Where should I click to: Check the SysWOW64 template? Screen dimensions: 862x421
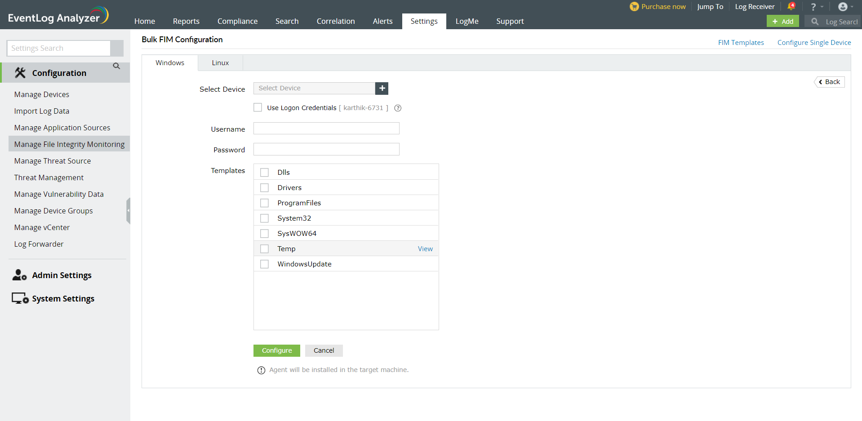click(264, 234)
